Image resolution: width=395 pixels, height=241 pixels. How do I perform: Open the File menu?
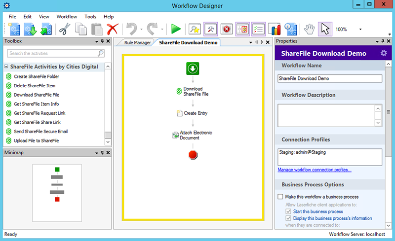click(12, 17)
